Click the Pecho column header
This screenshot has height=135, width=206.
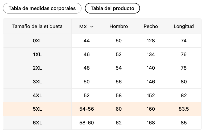click(x=151, y=26)
